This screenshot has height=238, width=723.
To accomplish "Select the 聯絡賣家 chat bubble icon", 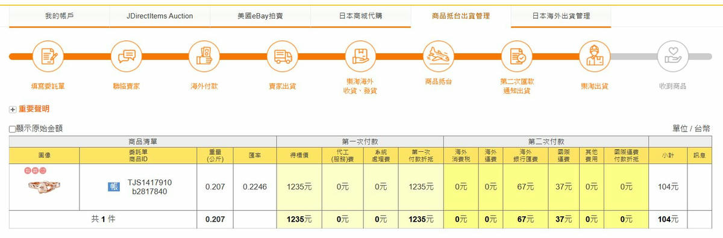I will [126, 56].
